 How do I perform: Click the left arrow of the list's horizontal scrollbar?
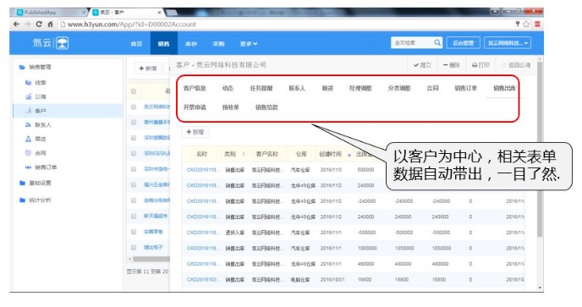pyautogui.click(x=129, y=259)
